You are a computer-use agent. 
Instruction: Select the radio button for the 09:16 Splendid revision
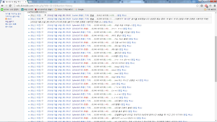pyautogui.click(x=43, y=114)
